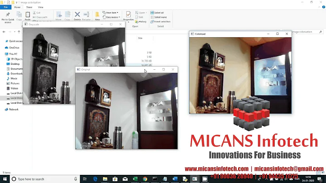This screenshot has width=326, height=183.
Task: Open the recent locations dropdown arrow
Action: pyautogui.click(x=14, y=32)
